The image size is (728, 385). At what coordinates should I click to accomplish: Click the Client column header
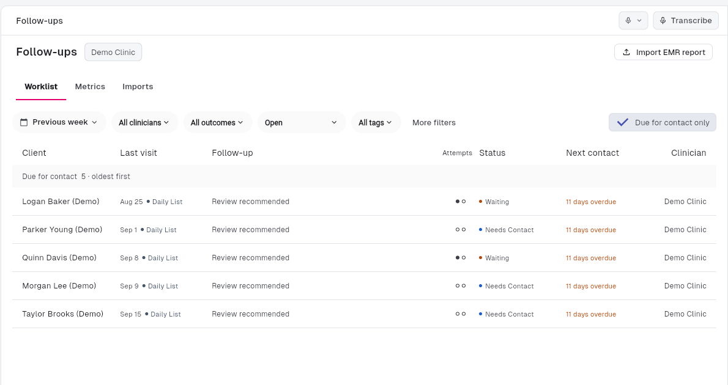tap(34, 153)
